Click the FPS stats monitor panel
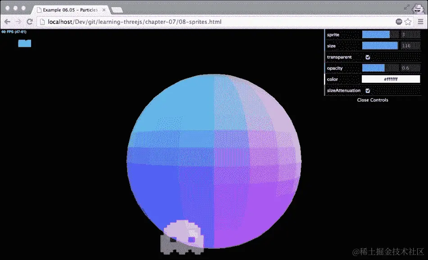This screenshot has width=428, height=260. [x=16, y=39]
